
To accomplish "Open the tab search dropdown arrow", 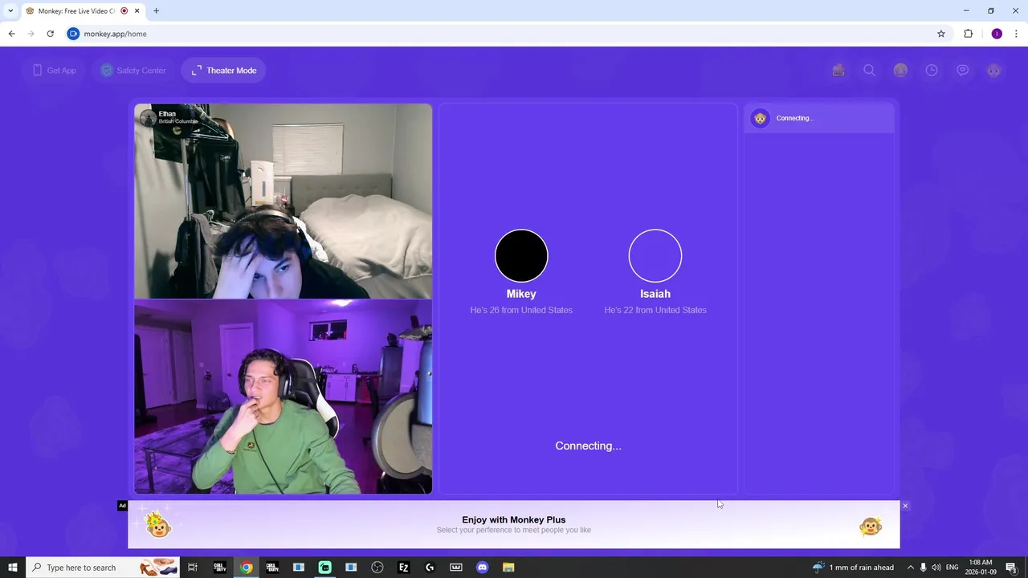I will 10,11.
